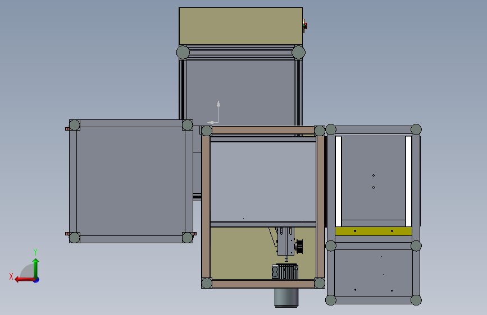Viewport: 487px width, 315px height.
Task: Select the left white rail in the right frame
Action: point(339,182)
